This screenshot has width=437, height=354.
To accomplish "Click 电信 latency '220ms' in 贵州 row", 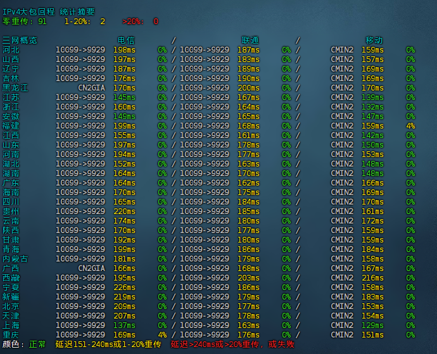I will click(124, 212).
